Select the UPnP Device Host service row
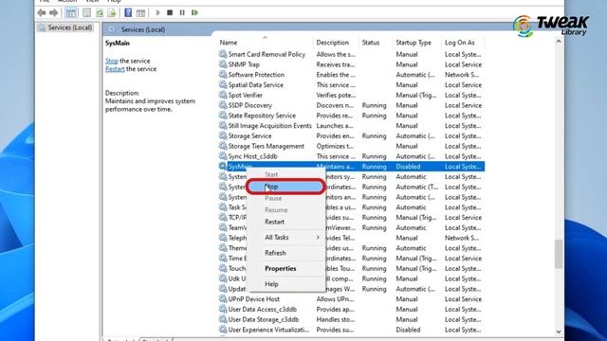 [351, 299]
